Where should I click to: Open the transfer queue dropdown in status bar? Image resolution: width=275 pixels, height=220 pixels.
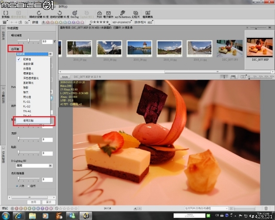206,208
